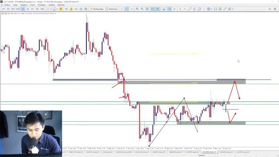The height and width of the screenshot is (157, 279).
Task: Toggle chart auto scroll
Action: (153, 9)
